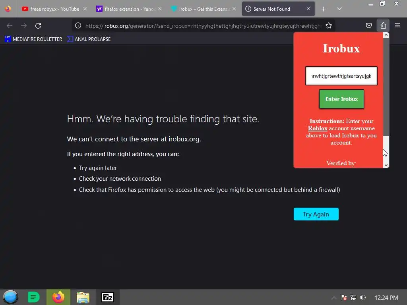Open the Start menu orb
The width and height of the screenshot is (407, 305).
(x=10, y=297)
